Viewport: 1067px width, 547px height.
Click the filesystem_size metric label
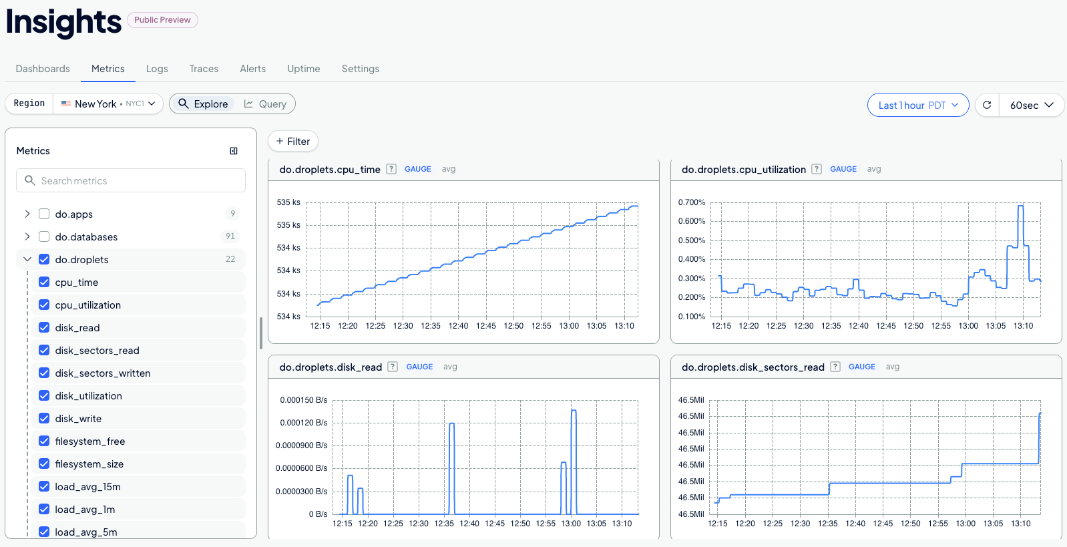[x=89, y=464]
